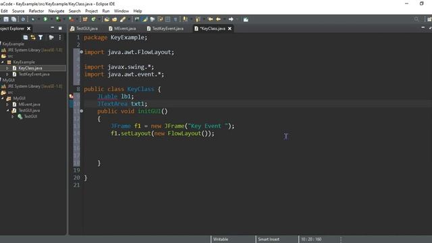Viewport: 432px width, 243px height.
Task: Switch to the TestGUI.java editor tab
Action: pyautogui.click(x=84, y=28)
